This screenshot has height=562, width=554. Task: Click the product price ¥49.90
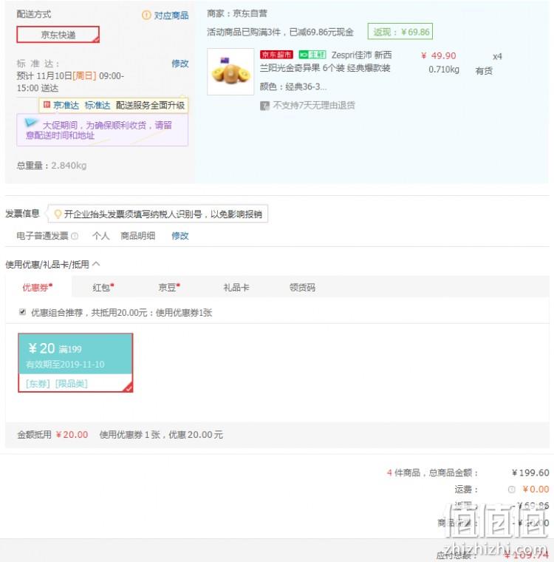(438, 55)
